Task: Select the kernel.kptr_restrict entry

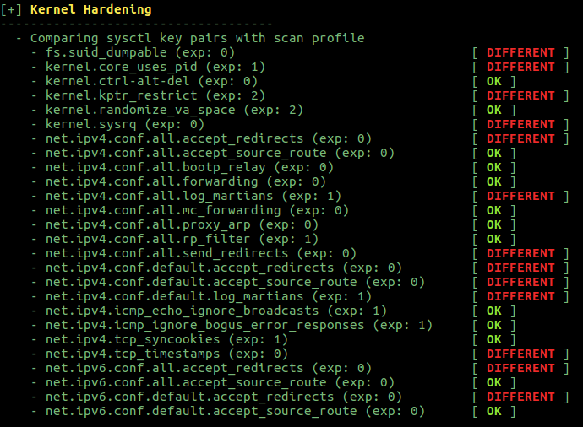Action: (x=155, y=95)
